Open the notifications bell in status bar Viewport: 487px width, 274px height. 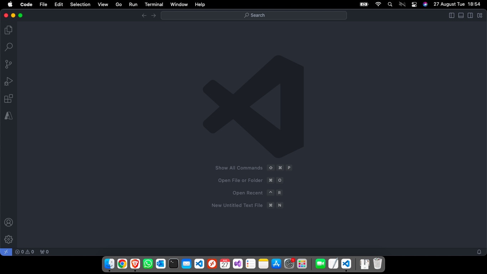click(479, 252)
